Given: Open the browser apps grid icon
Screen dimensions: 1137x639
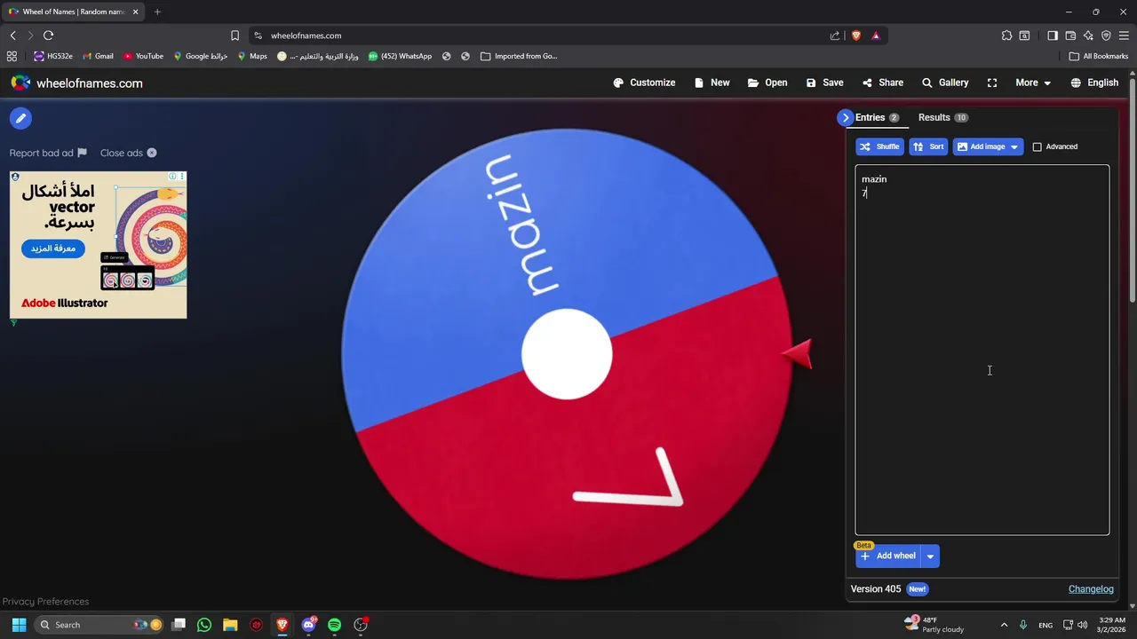Looking at the screenshot, I should (x=12, y=56).
